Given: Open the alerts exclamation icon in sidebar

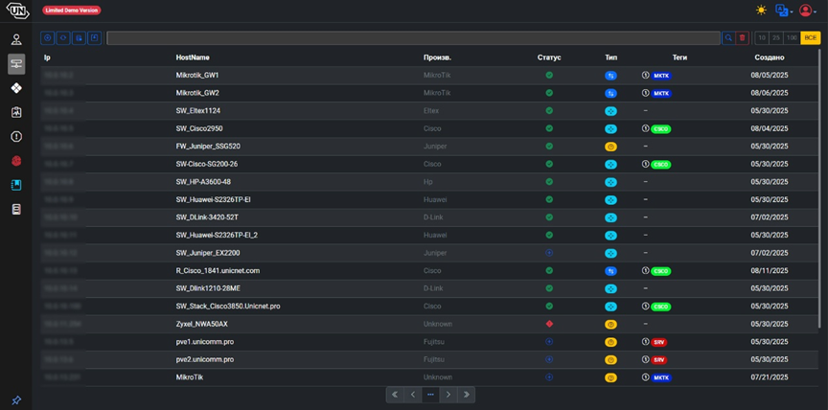Looking at the screenshot, I should [16, 136].
